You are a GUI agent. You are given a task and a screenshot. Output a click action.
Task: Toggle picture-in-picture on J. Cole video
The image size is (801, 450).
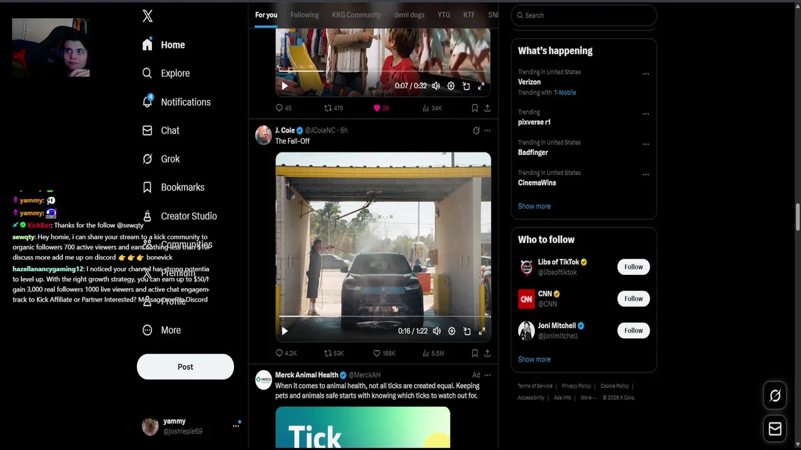[x=467, y=331]
